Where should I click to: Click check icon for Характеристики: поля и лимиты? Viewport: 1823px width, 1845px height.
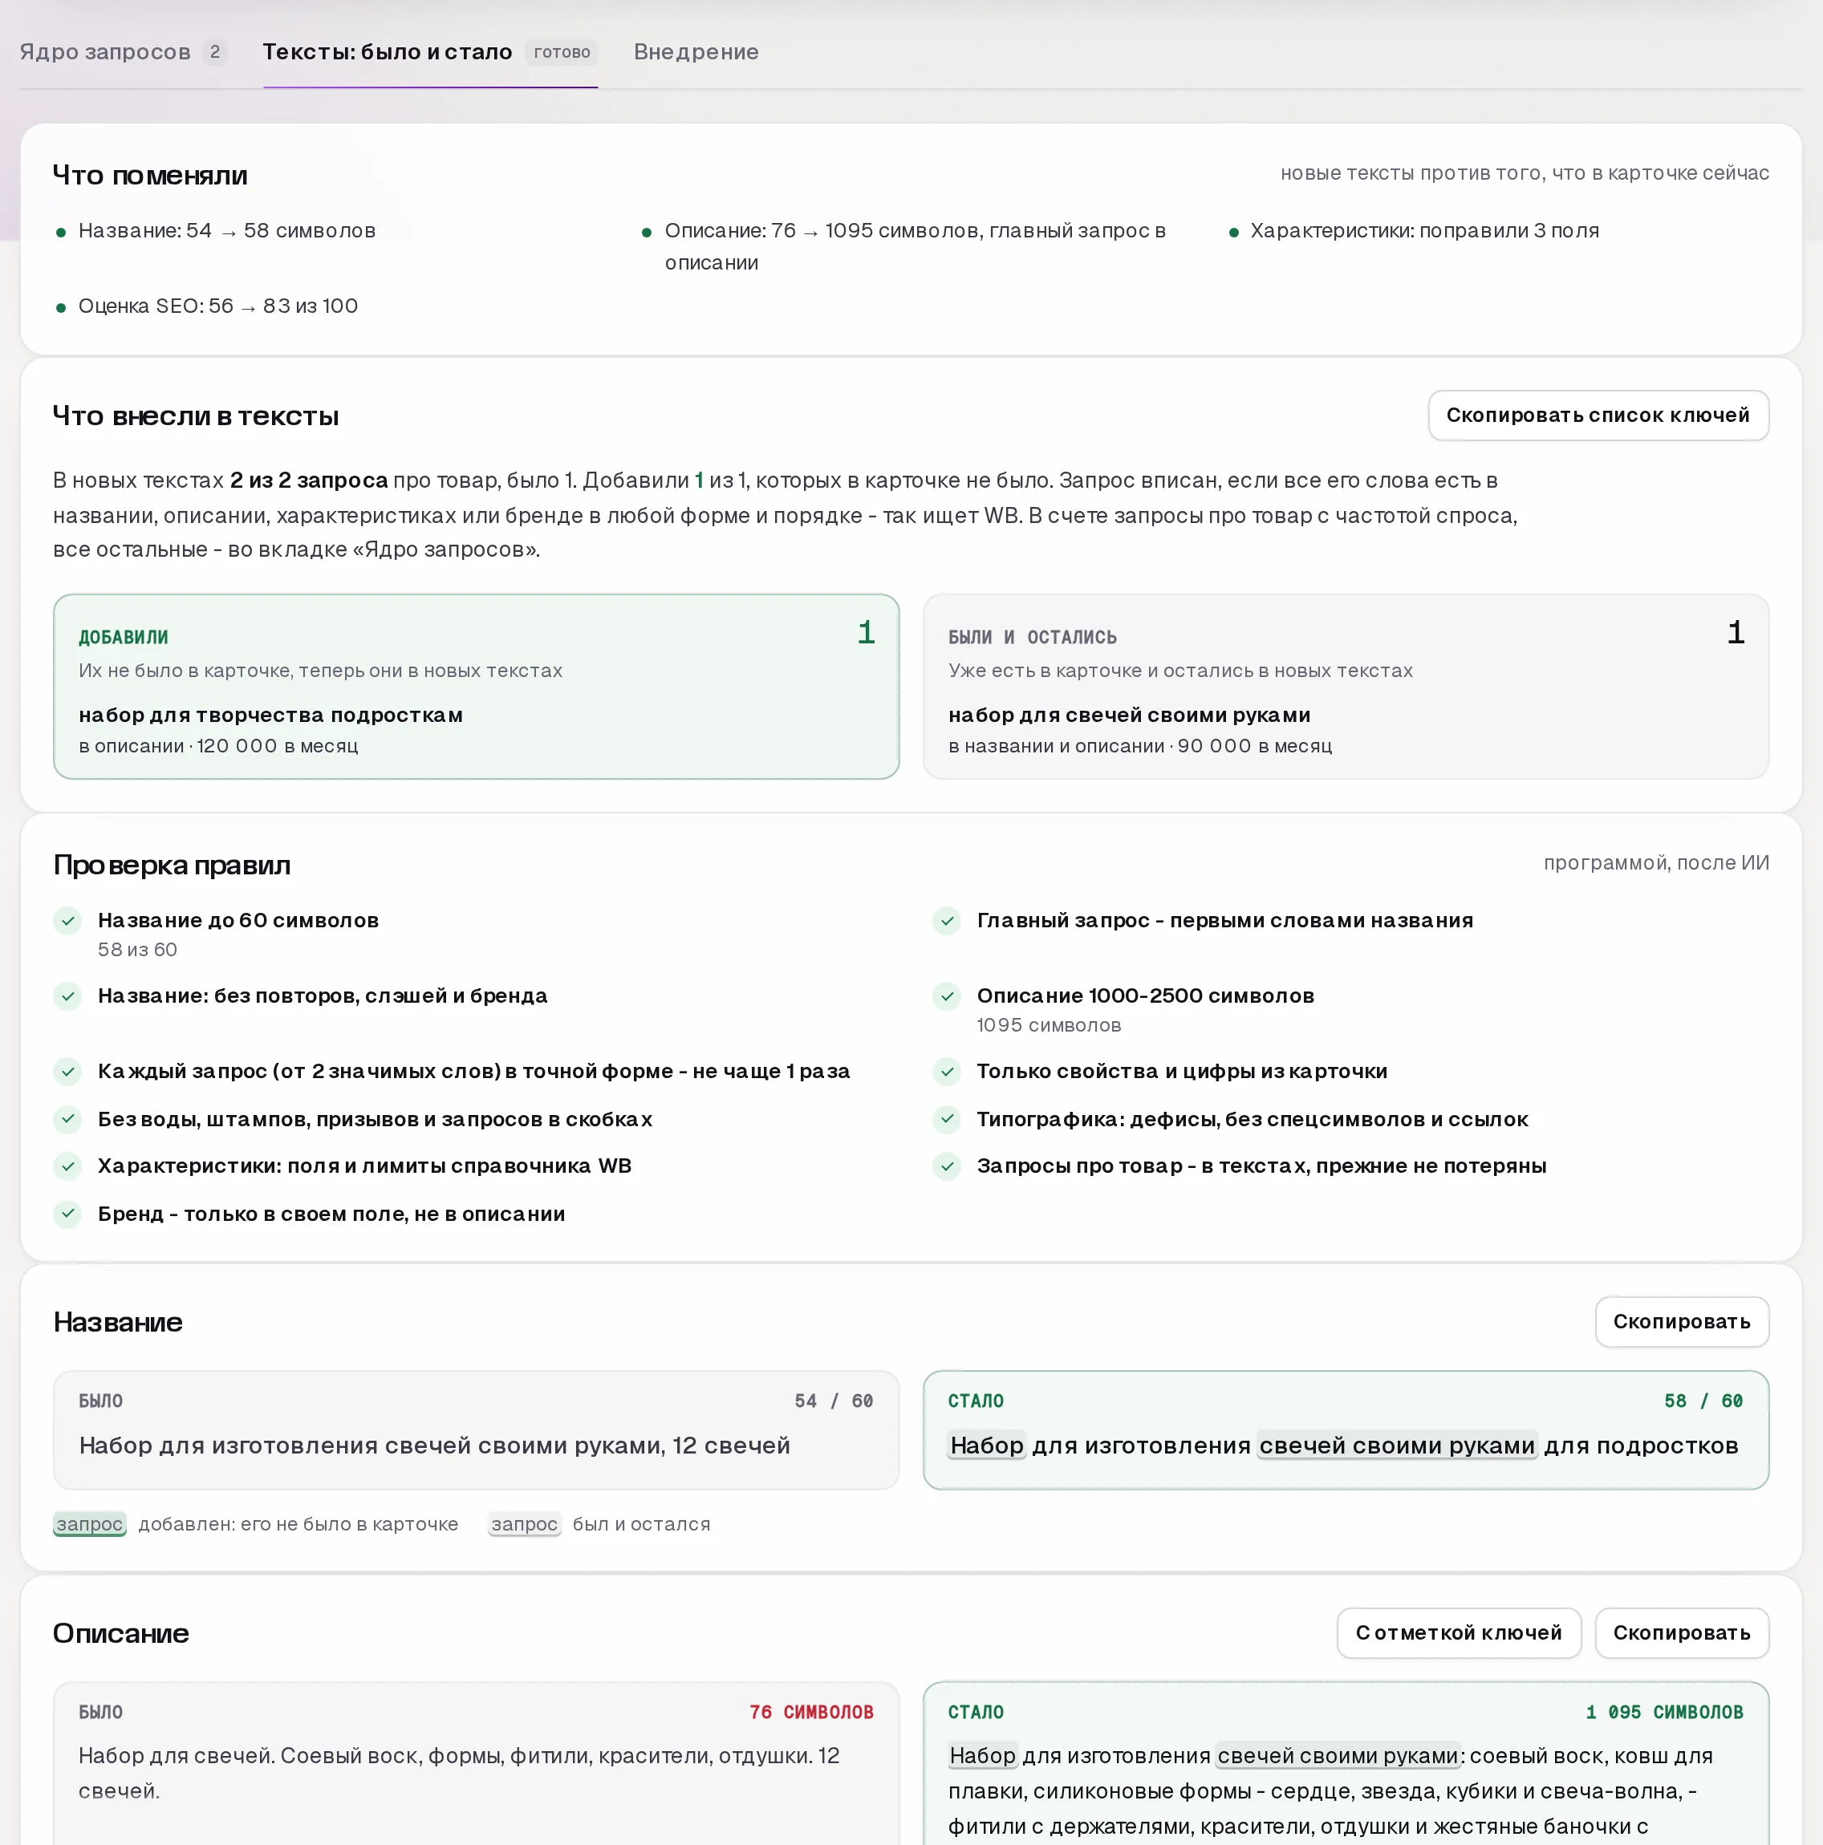[68, 1166]
